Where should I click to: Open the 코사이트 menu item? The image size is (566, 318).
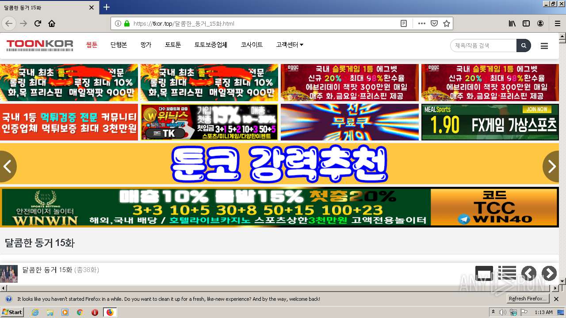coord(252,45)
